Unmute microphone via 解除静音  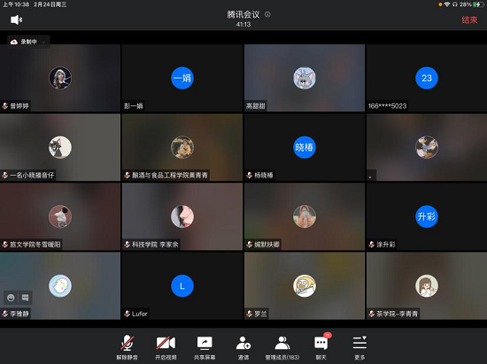(x=127, y=347)
